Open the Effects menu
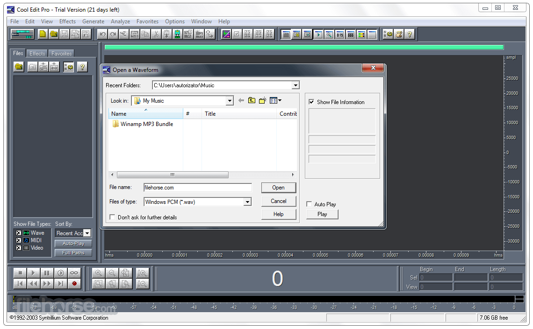The width and height of the screenshot is (533, 329). [67, 21]
